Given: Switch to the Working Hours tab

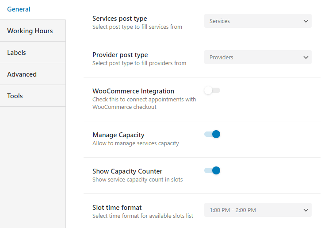Looking at the screenshot, I should click(30, 31).
